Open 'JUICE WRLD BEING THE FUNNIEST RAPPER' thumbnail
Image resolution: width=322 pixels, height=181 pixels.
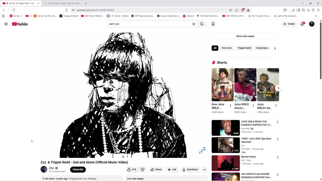pos(226,128)
